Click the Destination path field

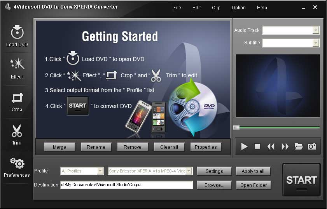[x=126, y=185]
